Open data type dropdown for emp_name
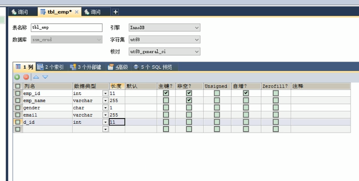 click(105, 101)
